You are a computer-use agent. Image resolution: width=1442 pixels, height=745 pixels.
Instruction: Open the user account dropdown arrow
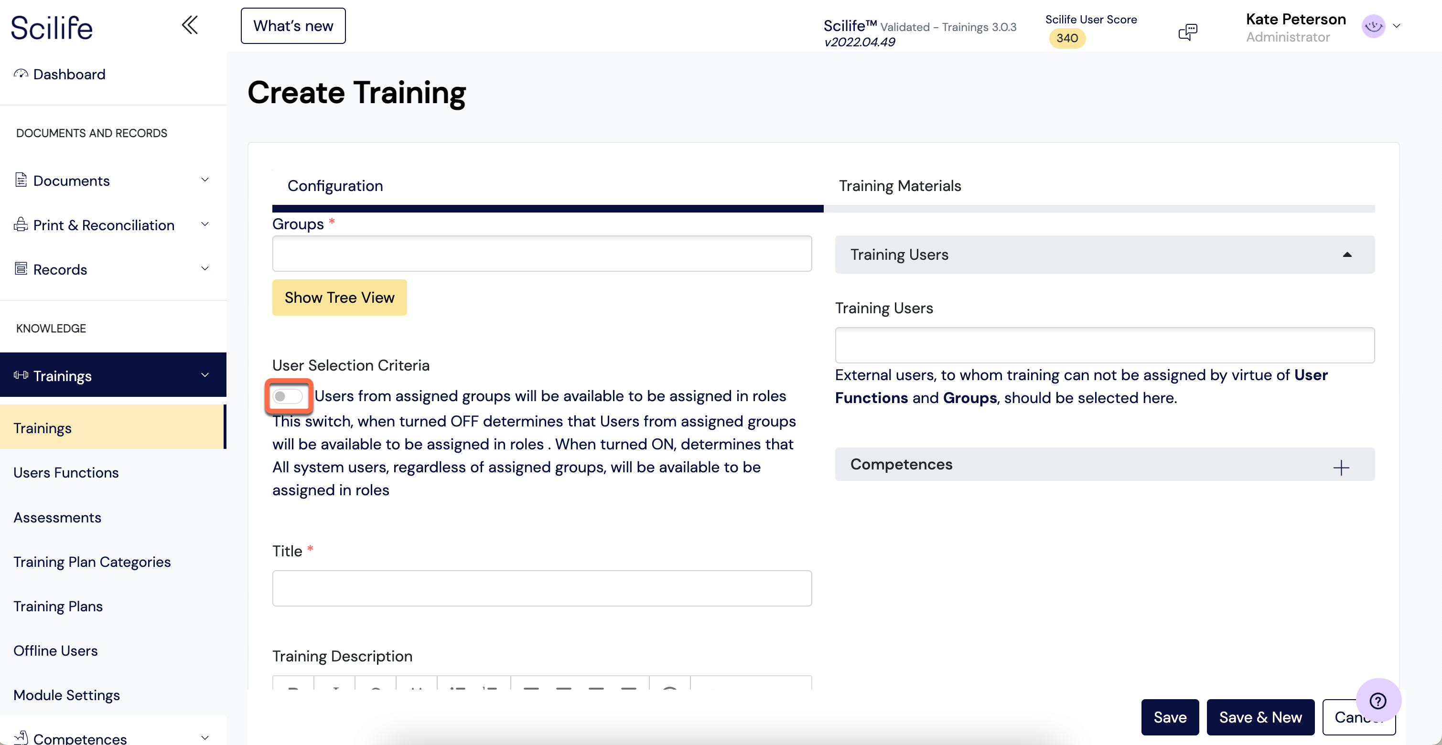pyautogui.click(x=1397, y=26)
